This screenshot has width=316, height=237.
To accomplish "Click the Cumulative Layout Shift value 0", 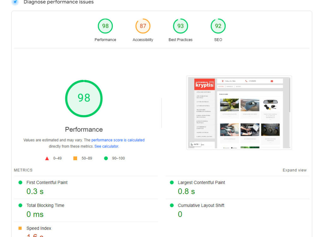I will (180, 214).
